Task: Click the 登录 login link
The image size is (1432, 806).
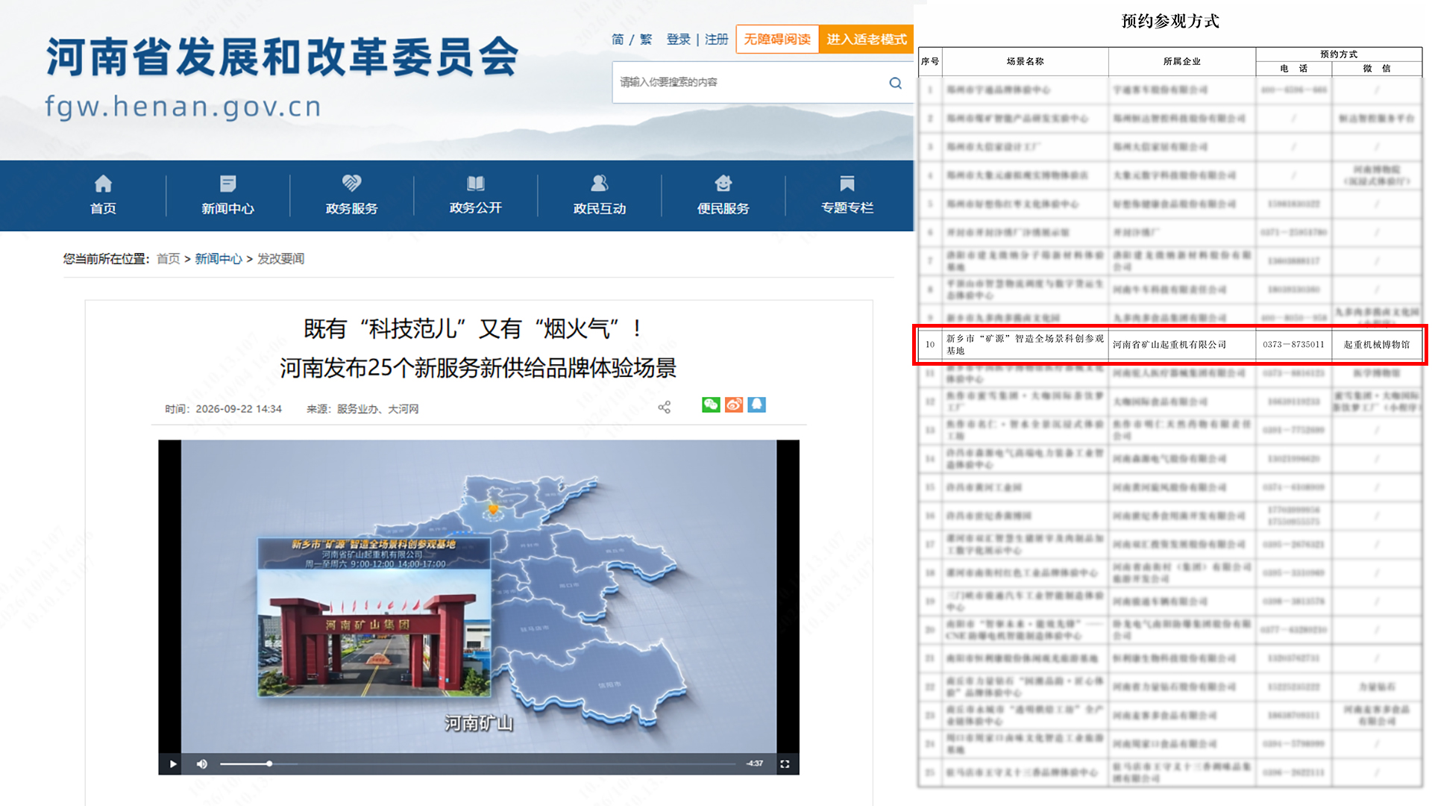Action: 678,39
